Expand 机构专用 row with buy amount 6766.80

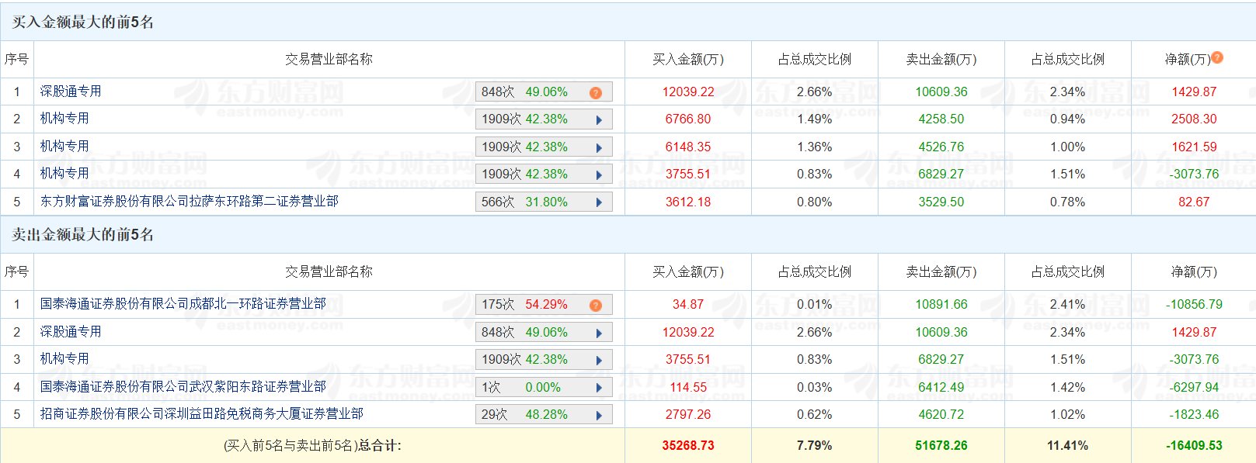pyautogui.click(x=599, y=120)
